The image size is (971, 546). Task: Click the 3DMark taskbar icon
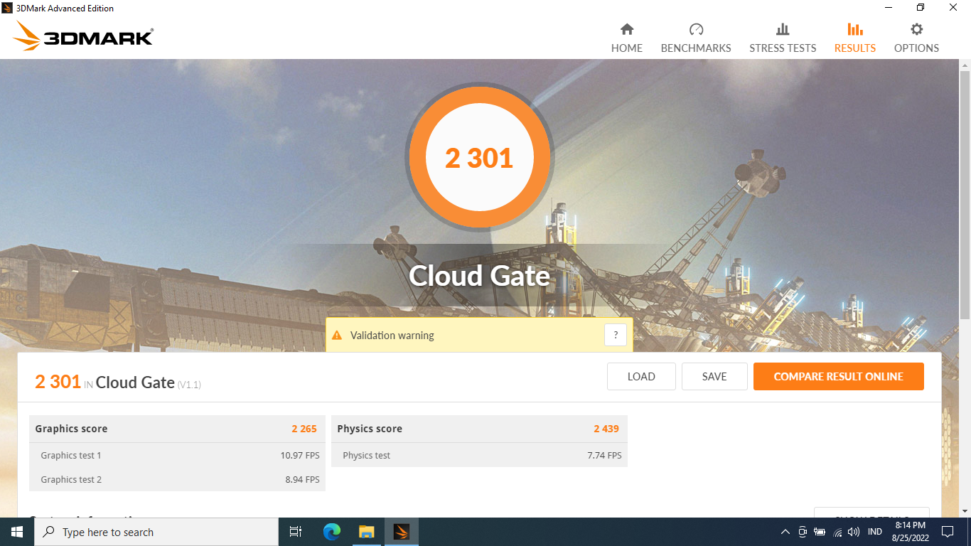click(402, 532)
